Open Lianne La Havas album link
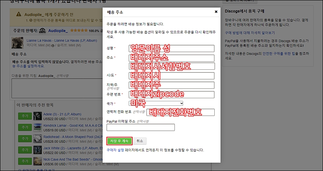The image size is (323, 171). (62, 41)
